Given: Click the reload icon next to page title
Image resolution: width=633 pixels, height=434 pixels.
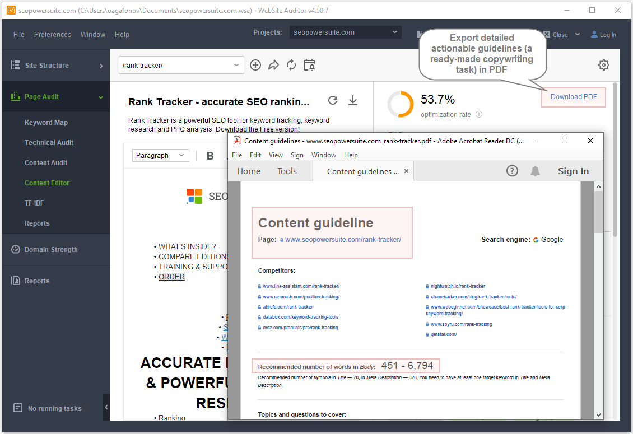Looking at the screenshot, I should [x=333, y=100].
